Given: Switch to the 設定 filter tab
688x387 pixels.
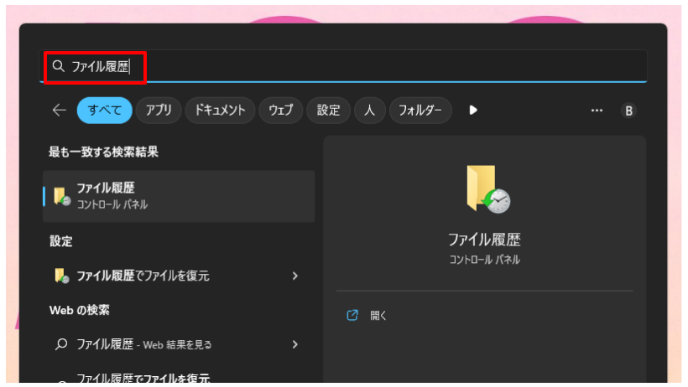Looking at the screenshot, I should (x=328, y=110).
